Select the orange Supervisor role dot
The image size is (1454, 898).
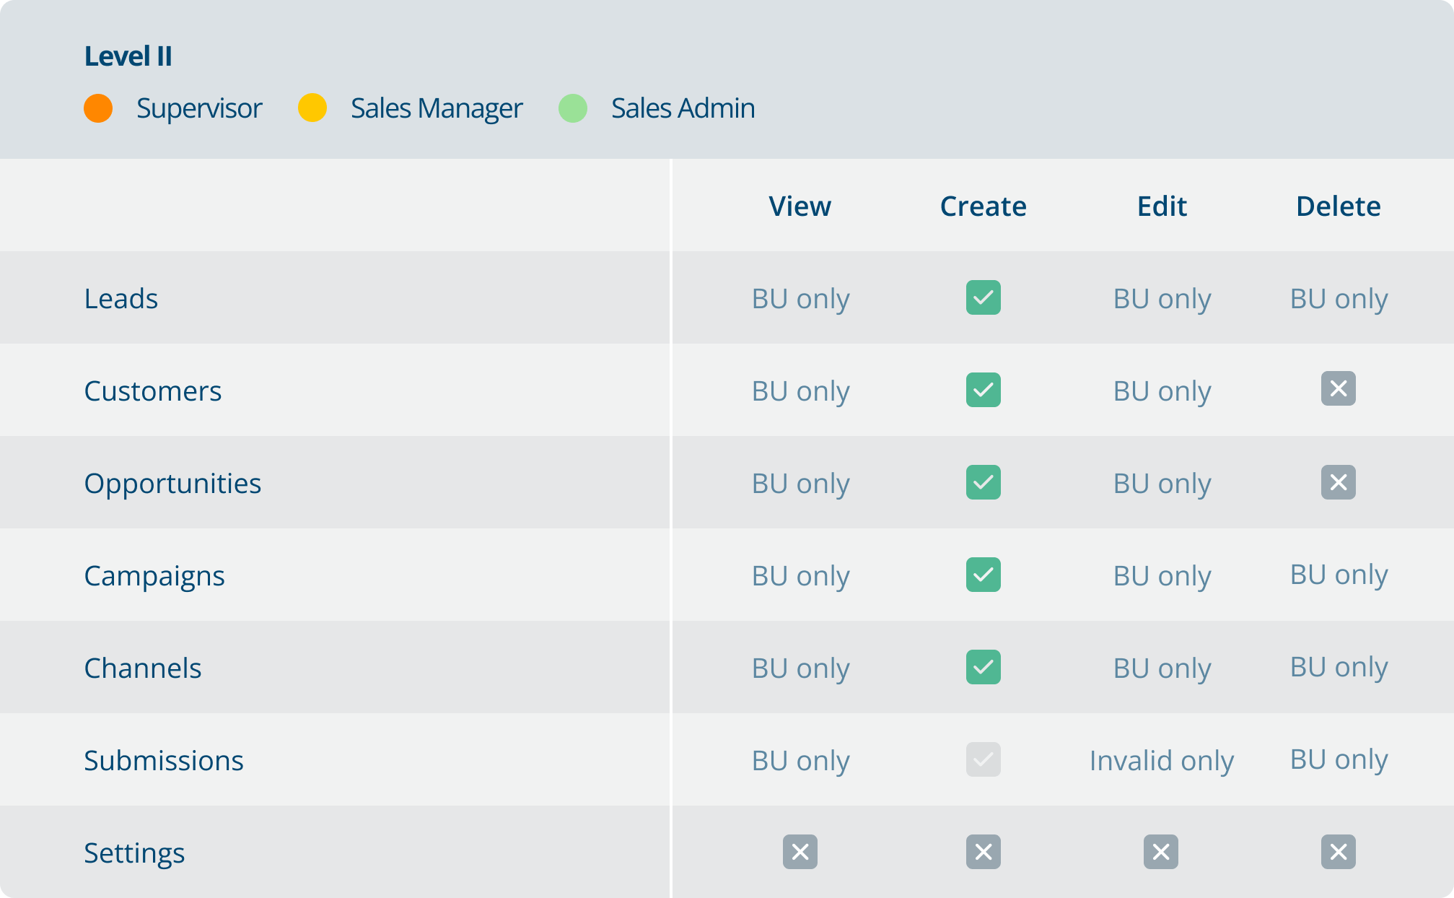pyautogui.click(x=98, y=108)
